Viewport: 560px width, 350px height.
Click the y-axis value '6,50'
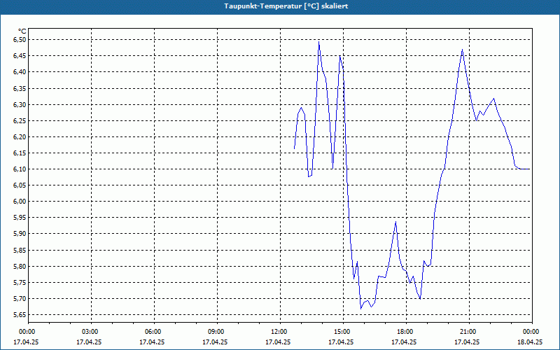click(x=20, y=40)
